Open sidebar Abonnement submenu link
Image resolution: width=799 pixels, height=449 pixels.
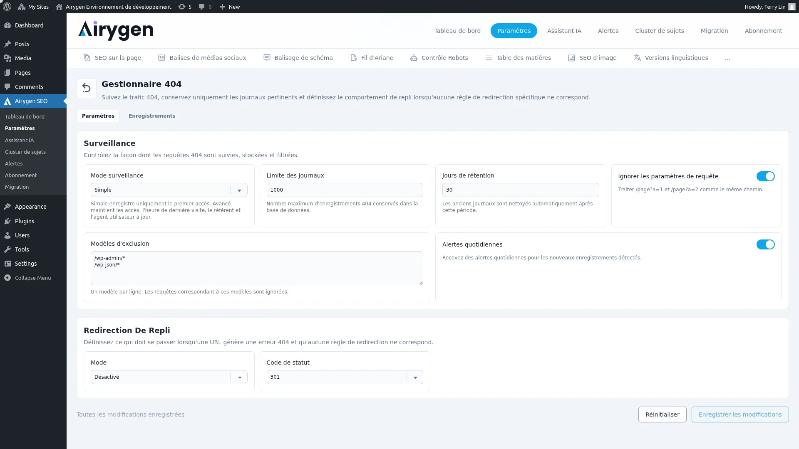coord(21,175)
